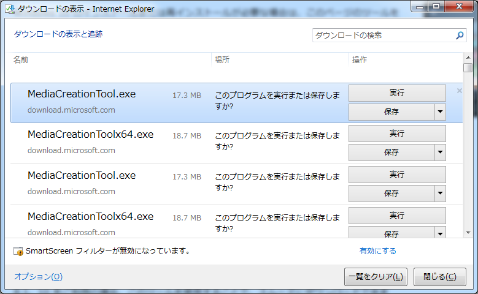This screenshot has width=478, height=294.
Task: Save the last MediaCreationToolx64.exe entry
Action: [x=391, y=233]
